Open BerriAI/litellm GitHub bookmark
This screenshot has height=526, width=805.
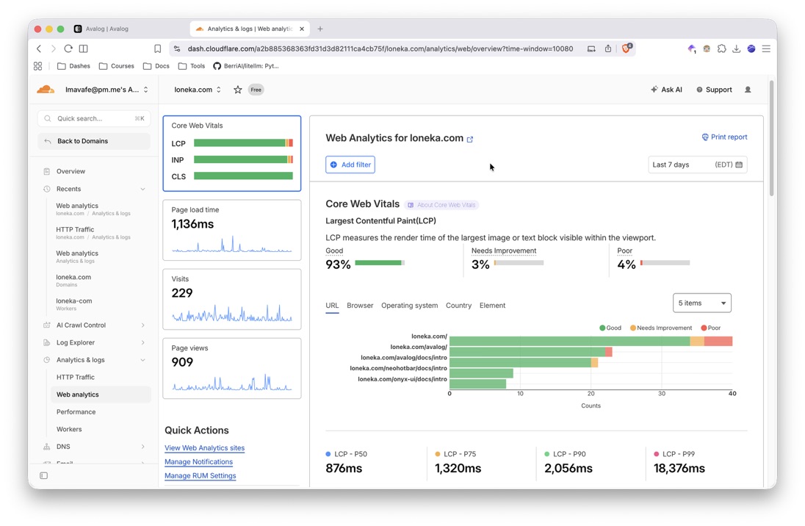pos(246,66)
